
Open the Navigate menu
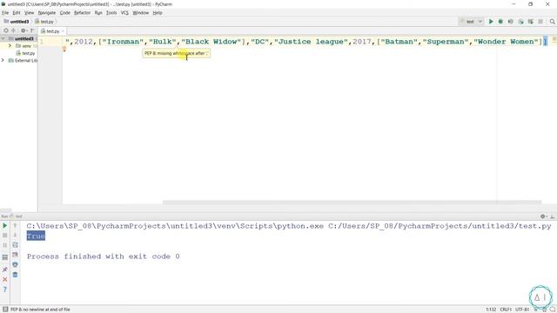(47, 13)
